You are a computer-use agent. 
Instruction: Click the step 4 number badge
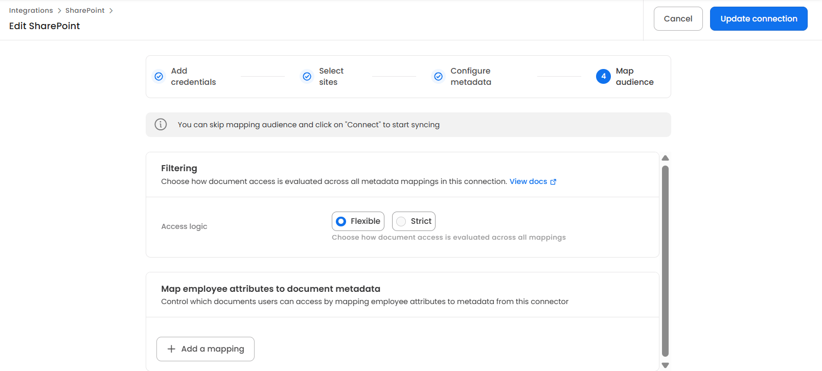(603, 77)
